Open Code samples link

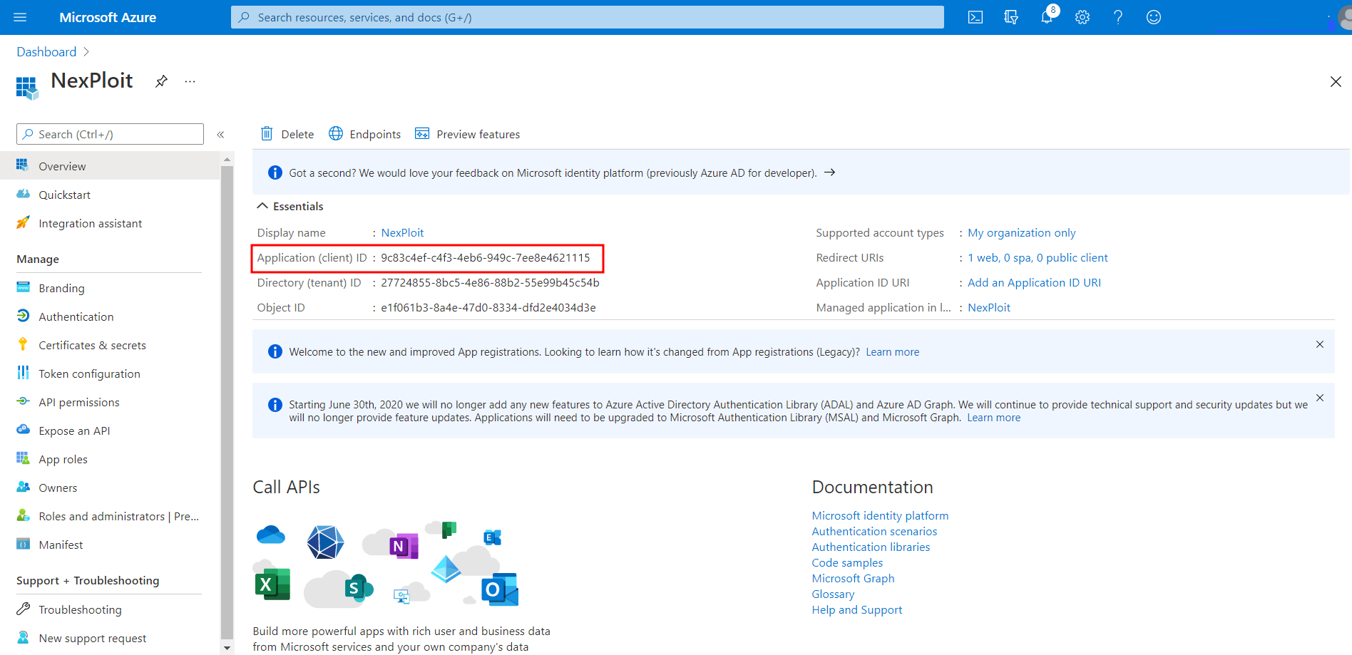[x=847, y=562]
